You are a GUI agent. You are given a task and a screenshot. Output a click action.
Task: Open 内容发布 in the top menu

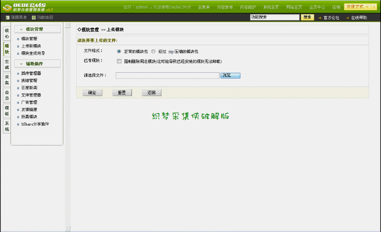click(x=225, y=7)
